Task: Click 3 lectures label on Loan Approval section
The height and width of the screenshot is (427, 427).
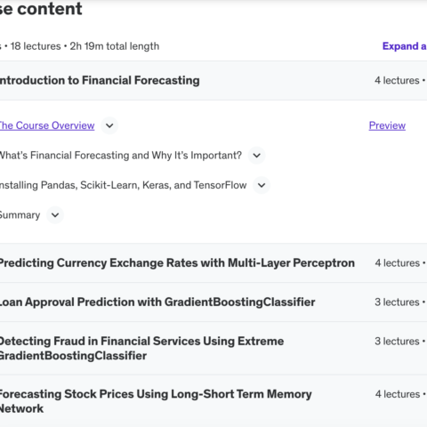Action: [397, 302]
